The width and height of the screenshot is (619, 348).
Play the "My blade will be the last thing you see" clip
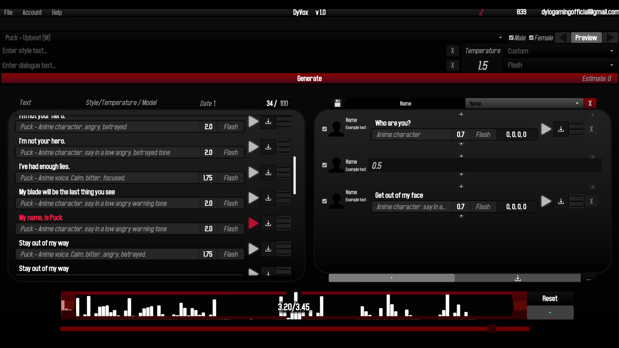(x=253, y=198)
